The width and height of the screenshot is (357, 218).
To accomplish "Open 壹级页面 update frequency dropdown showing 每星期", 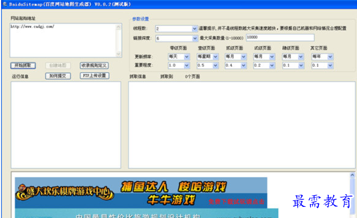I will point(207,57).
